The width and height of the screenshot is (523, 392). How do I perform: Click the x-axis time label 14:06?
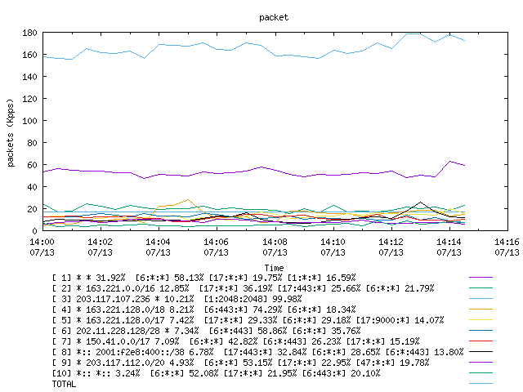216,242
